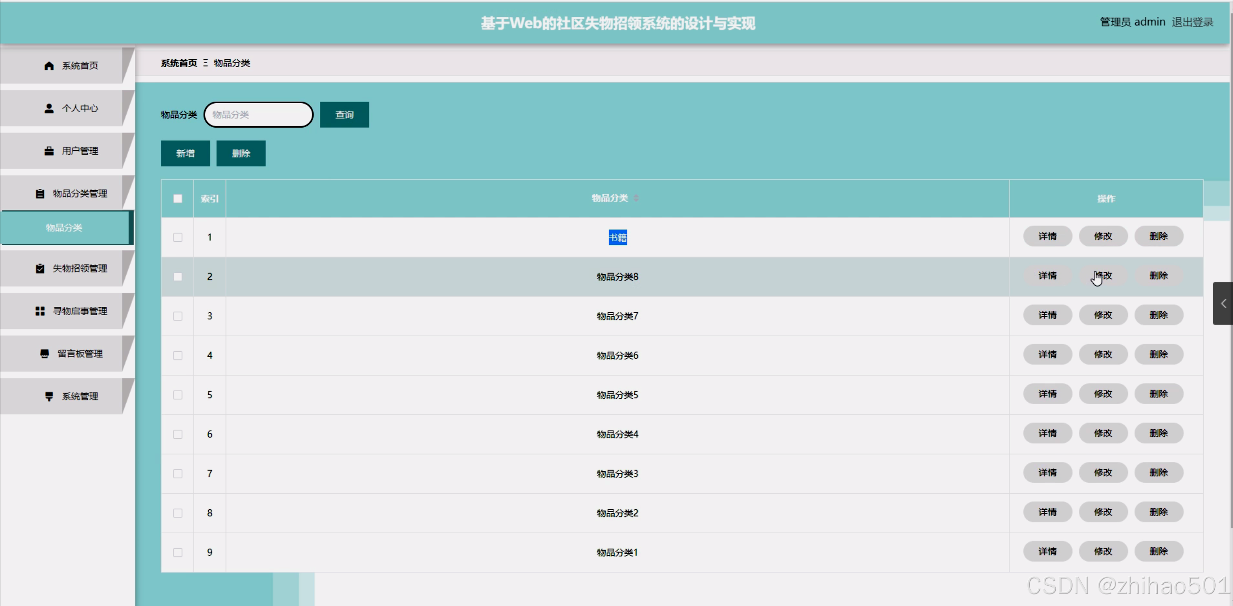Screen dimensions: 1233x606
Task: Click the home icon beside 系统首页
Action: pos(49,66)
